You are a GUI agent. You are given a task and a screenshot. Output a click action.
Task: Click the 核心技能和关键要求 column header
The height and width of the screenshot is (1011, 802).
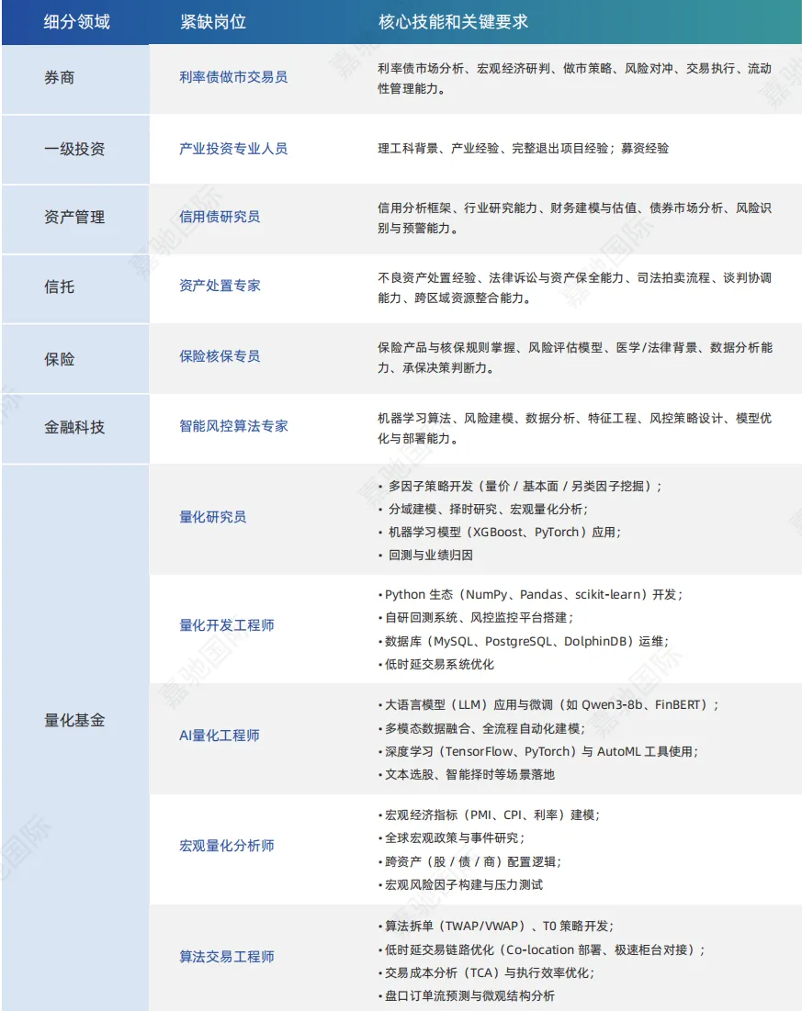(453, 22)
